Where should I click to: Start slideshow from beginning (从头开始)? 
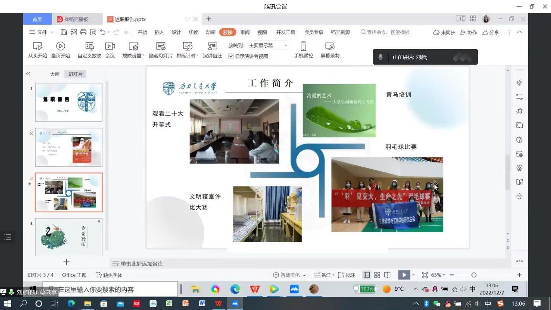(38, 50)
